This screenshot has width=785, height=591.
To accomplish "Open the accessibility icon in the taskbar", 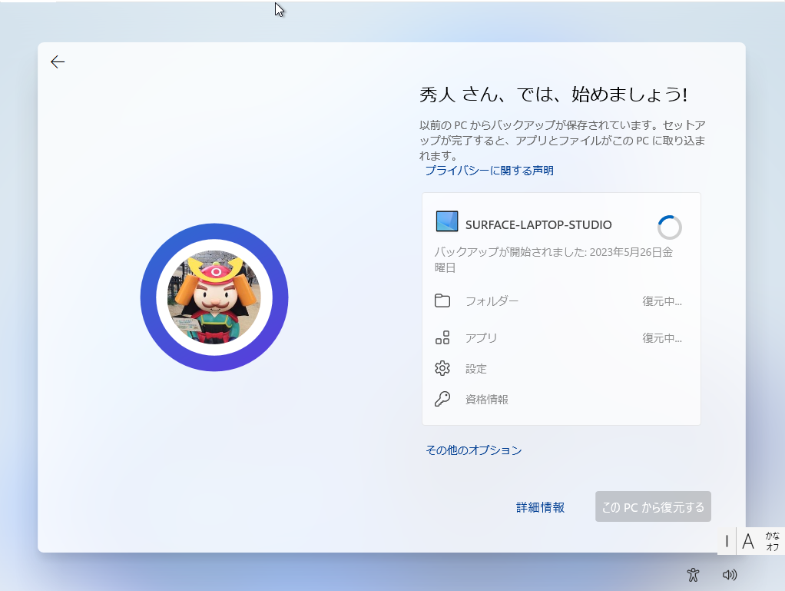I will 692,574.
